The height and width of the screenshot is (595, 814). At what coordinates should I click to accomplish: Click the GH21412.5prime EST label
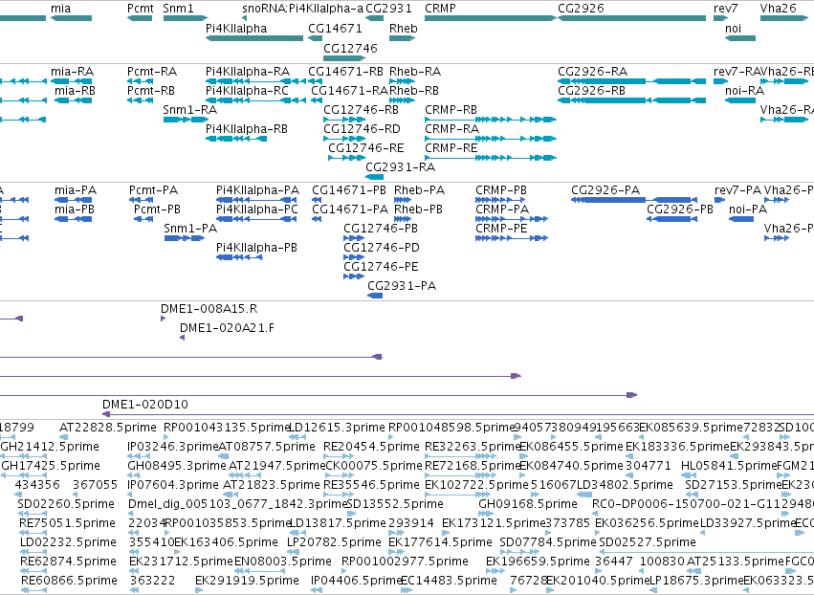(x=50, y=447)
